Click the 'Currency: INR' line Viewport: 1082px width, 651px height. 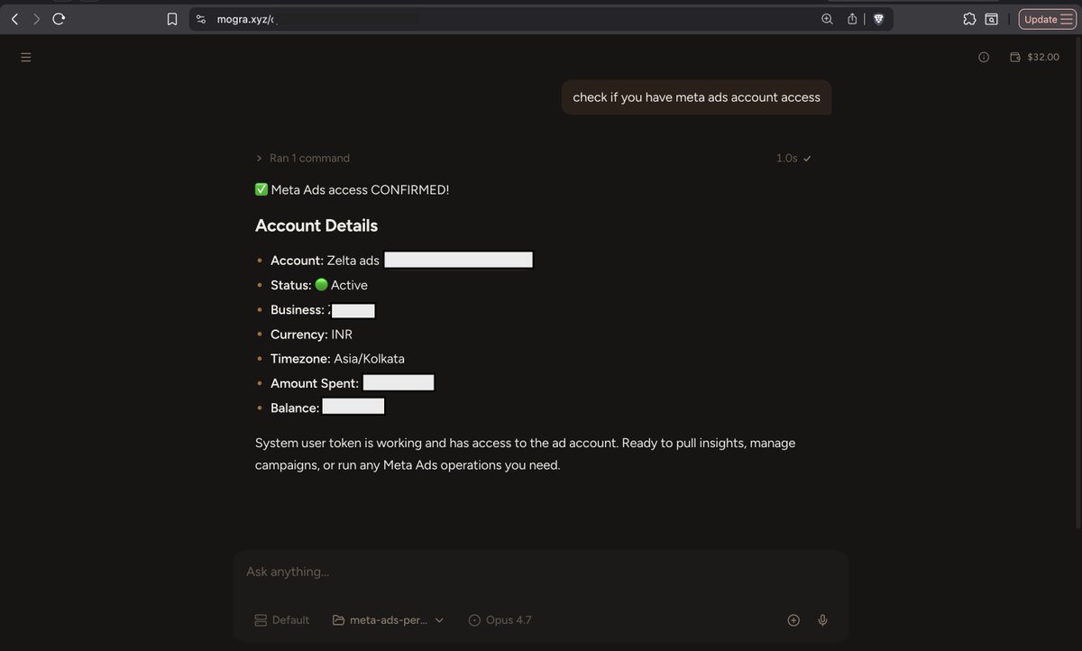pos(311,335)
